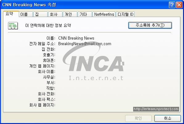184x124 pixels.
Task: Select the 집 tab
Action: tap(40, 14)
